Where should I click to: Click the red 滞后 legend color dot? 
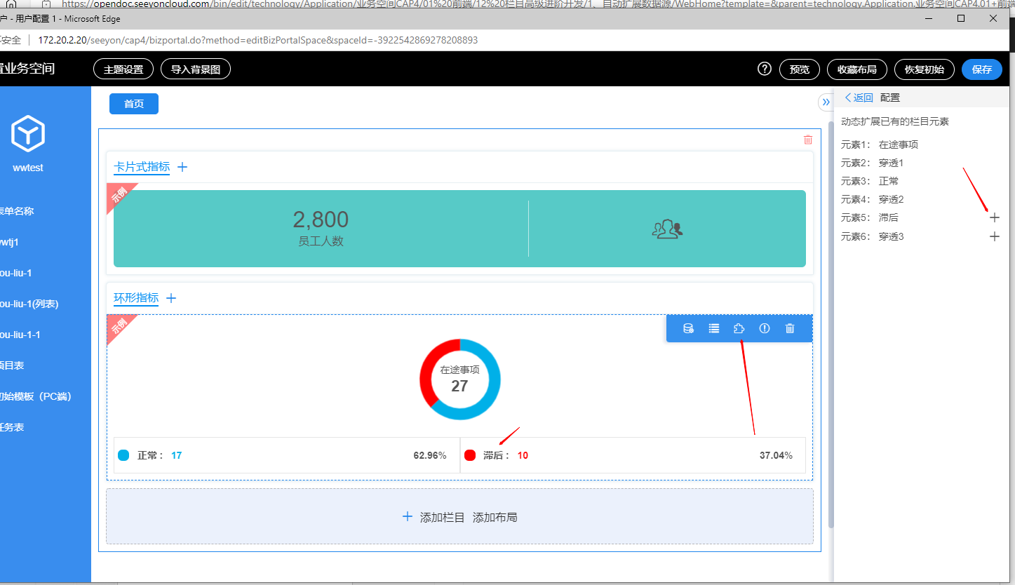pyautogui.click(x=470, y=455)
